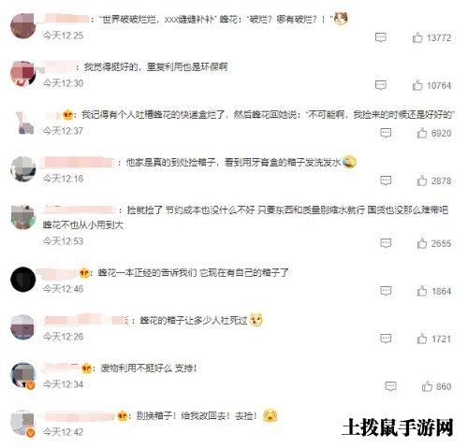This screenshot has height=448, width=468.
Task: Open the black circular avatar's profile
Action: [x=23, y=280]
